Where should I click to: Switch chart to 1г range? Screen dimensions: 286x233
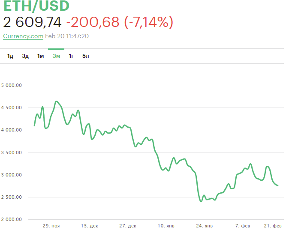pos(71,56)
